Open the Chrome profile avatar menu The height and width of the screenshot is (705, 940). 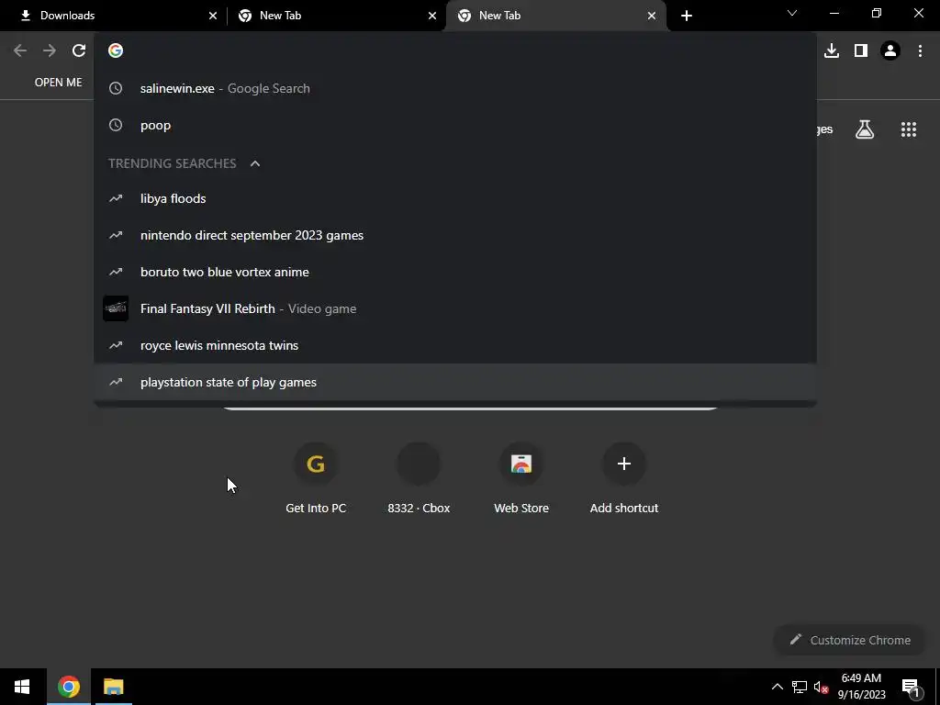[890, 51]
